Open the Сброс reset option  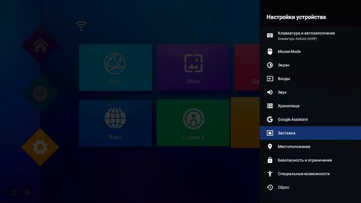[x=310, y=187]
